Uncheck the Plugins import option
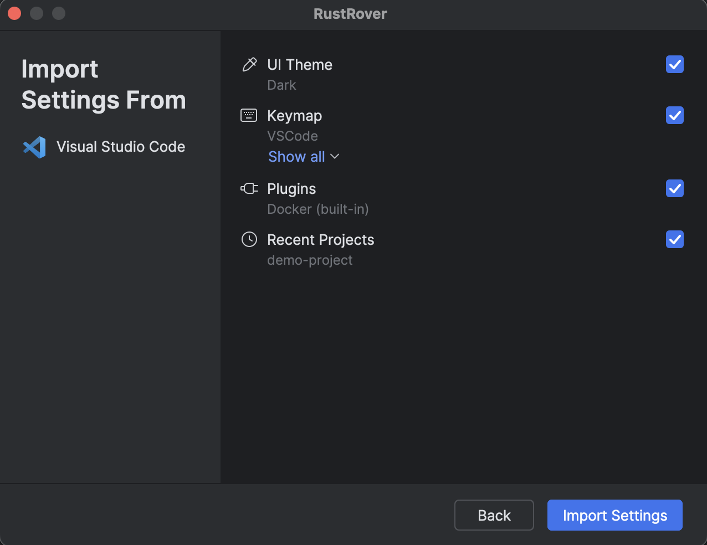The height and width of the screenshot is (545, 707). click(674, 188)
